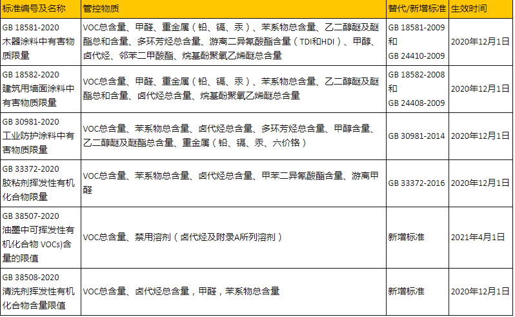This screenshot has height=317, width=515.
Task: Select the GB 38508-2020 清洗剂 cell
Action: [41, 292]
